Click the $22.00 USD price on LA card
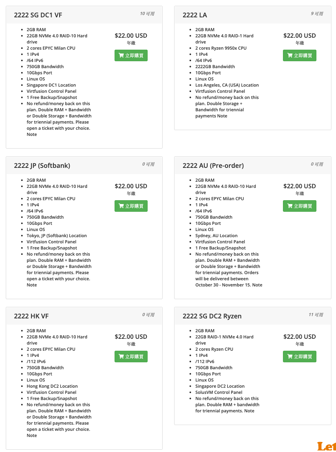This screenshot has width=336, height=452. click(x=299, y=36)
